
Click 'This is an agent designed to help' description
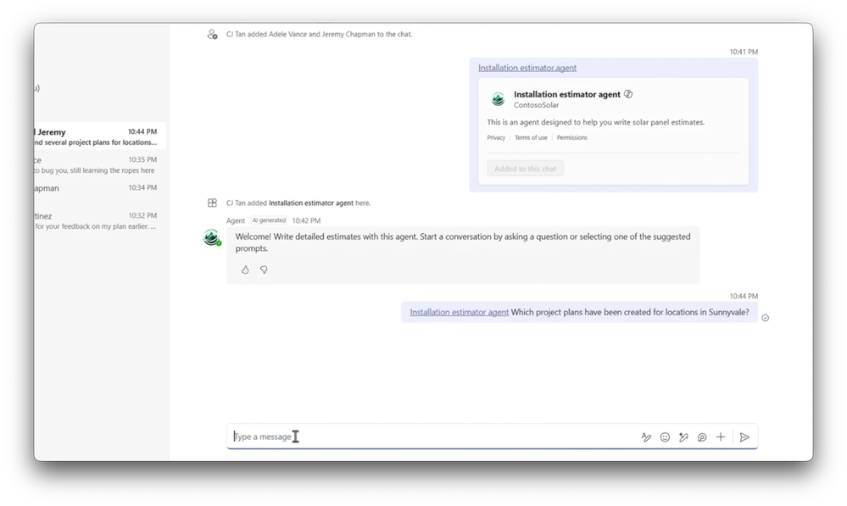596,122
